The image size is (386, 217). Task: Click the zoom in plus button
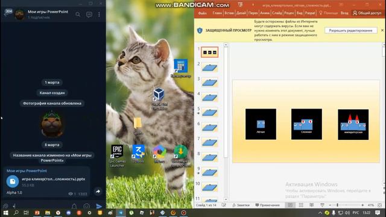coord(362,205)
